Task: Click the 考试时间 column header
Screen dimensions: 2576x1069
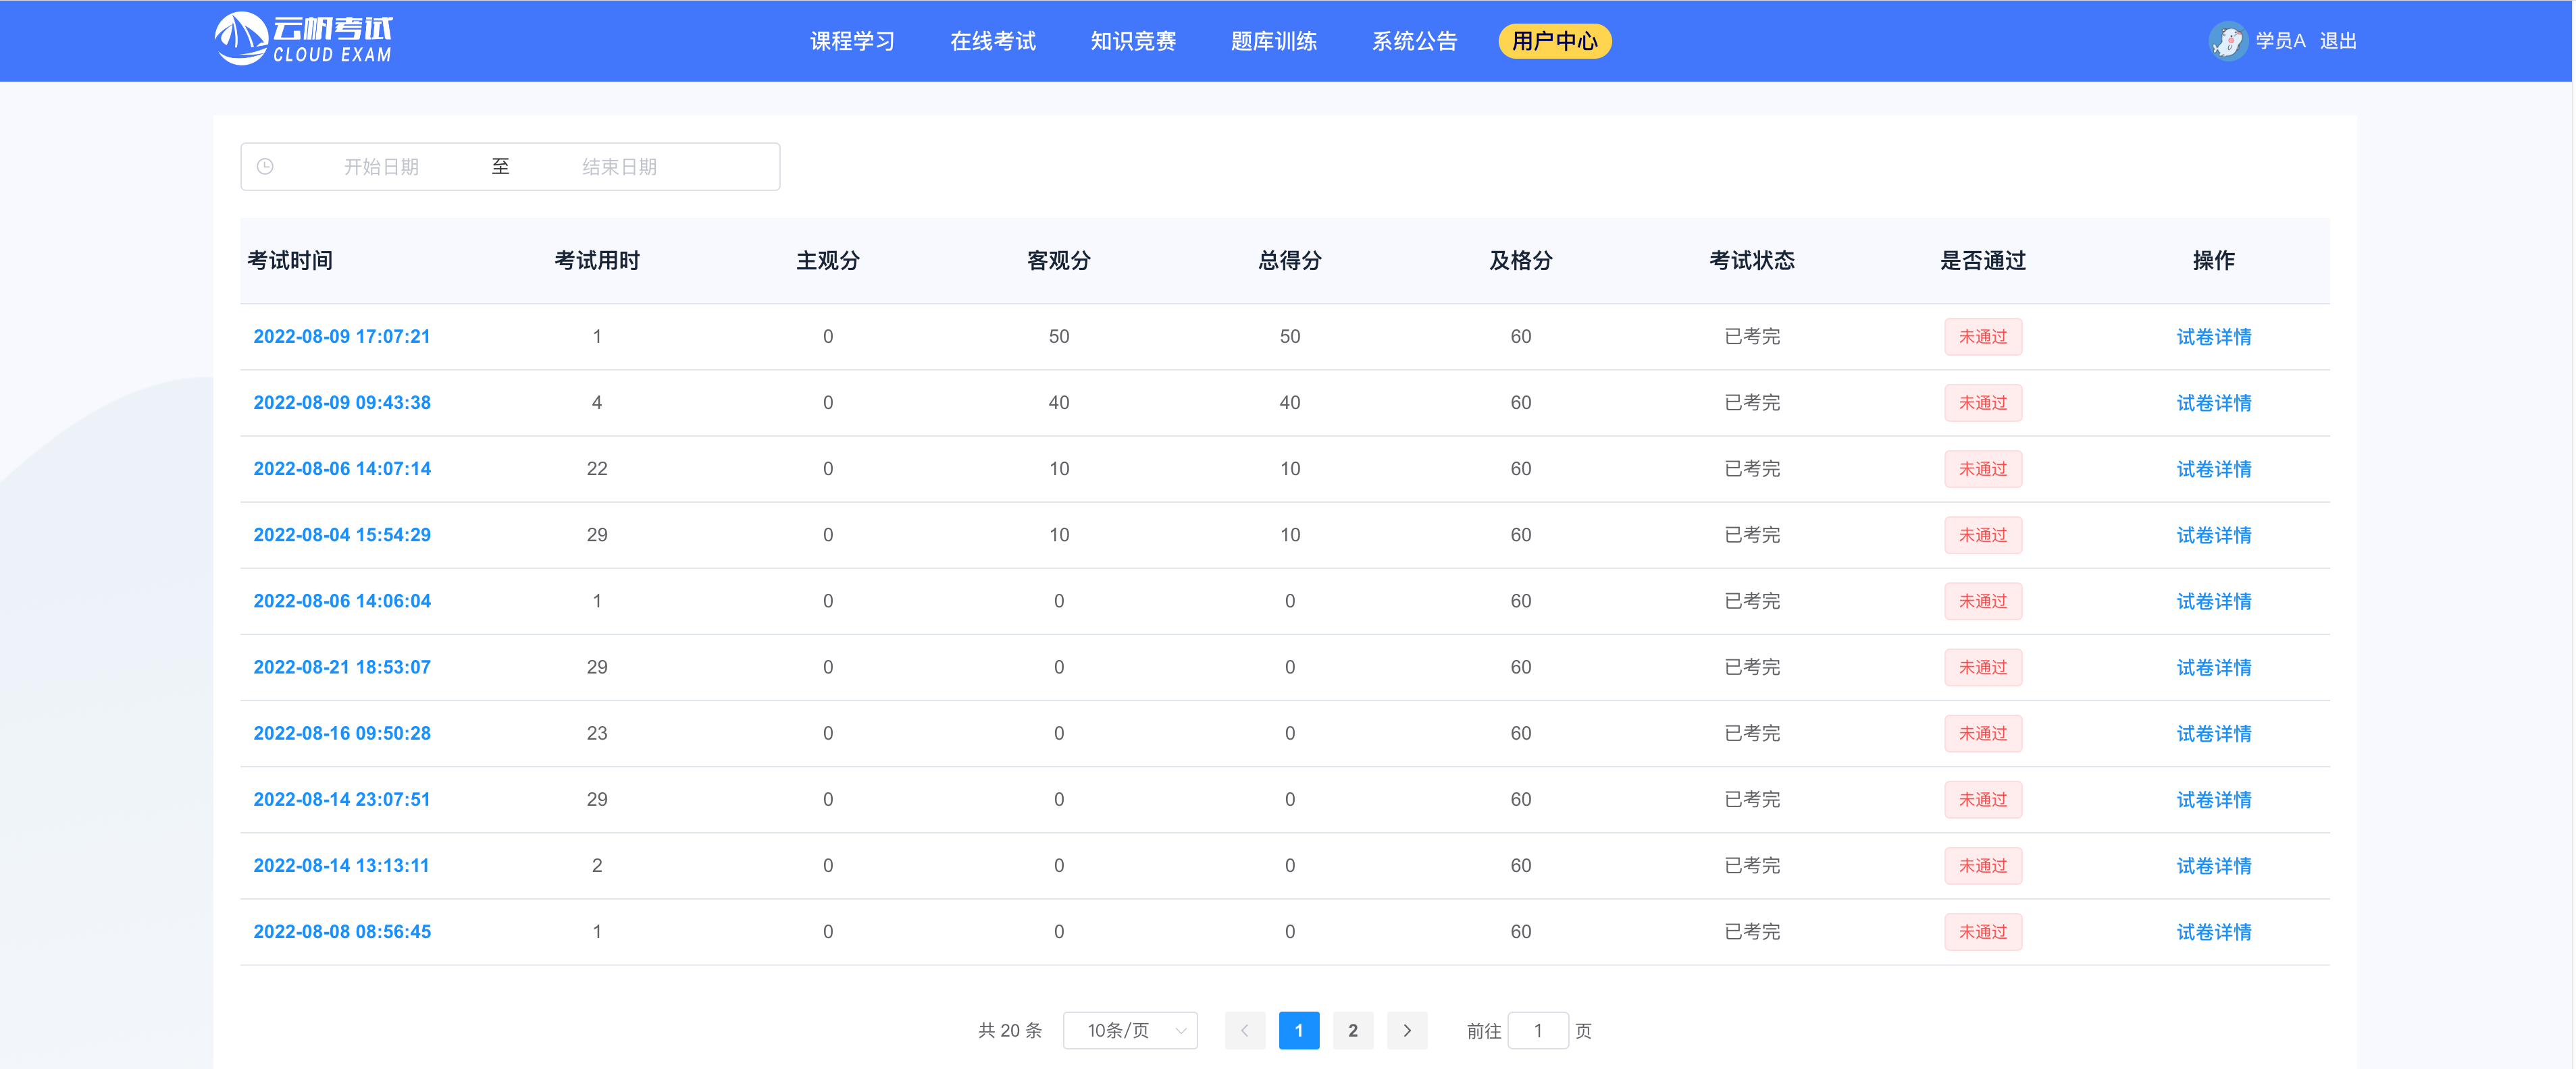Action: (290, 261)
